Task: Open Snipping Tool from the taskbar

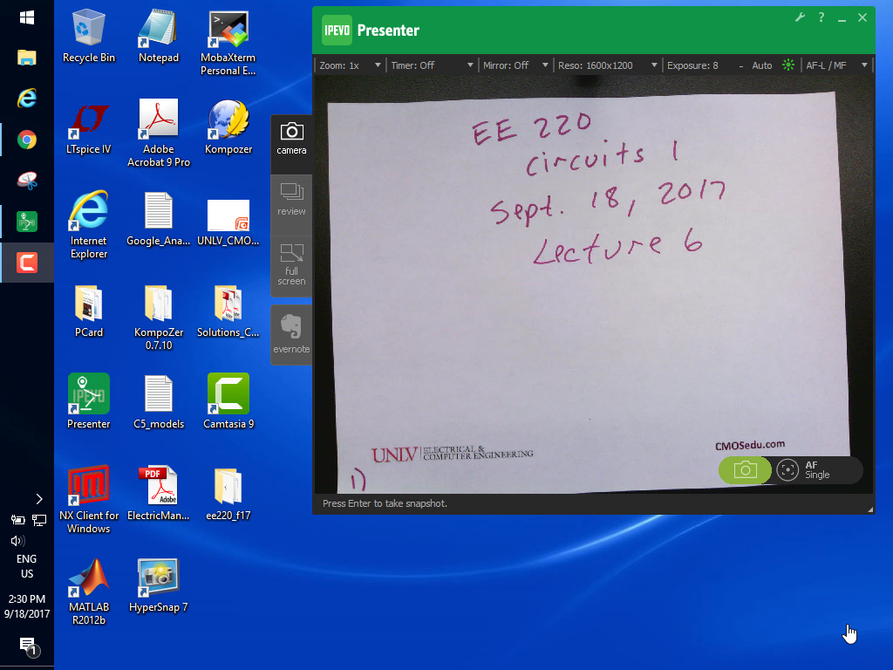Action: (27, 181)
